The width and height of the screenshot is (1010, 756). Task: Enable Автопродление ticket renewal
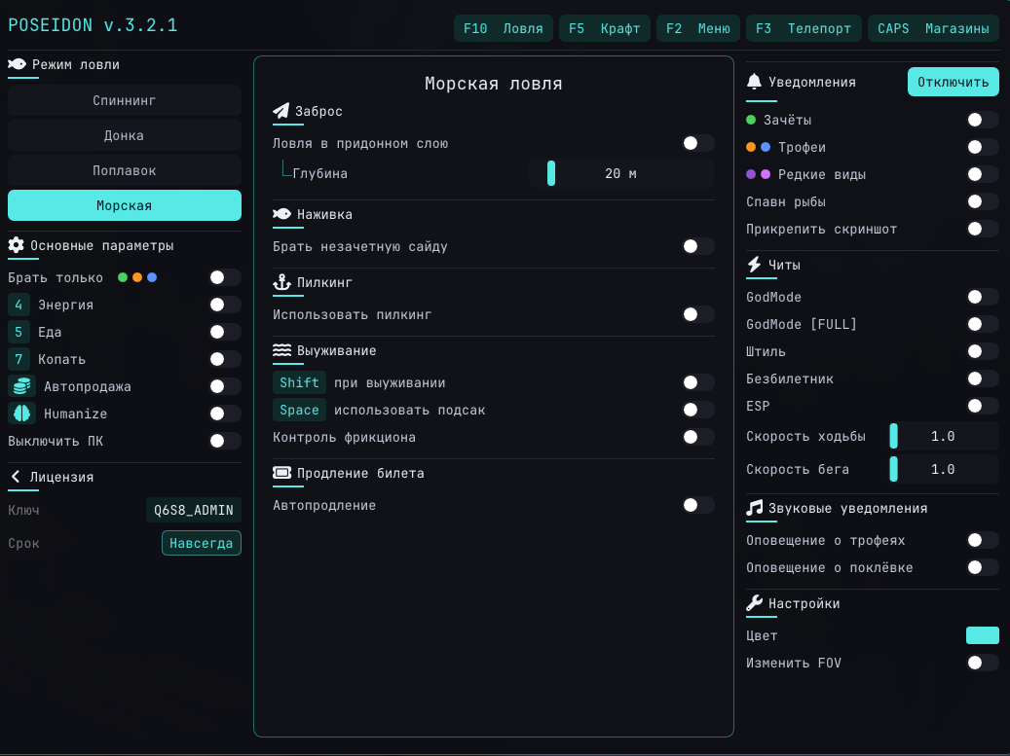click(x=698, y=505)
